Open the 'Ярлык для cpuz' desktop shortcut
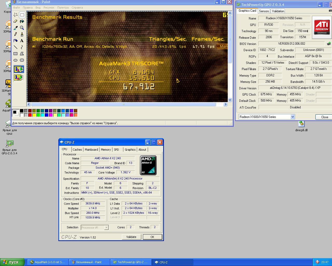This screenshot has height=266, width=332. (9, 128)
